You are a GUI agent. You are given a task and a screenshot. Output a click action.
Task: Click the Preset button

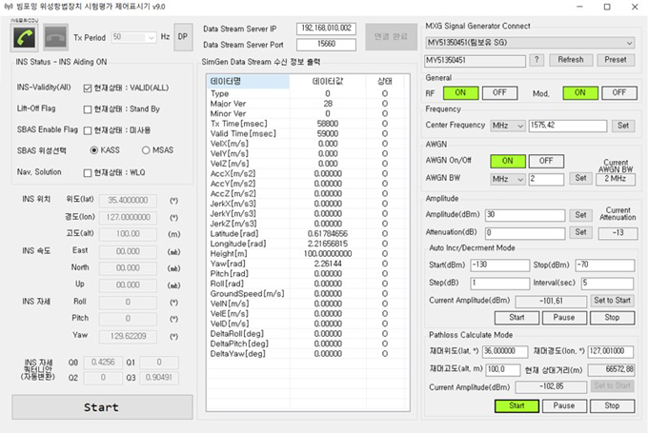point(616,60)
